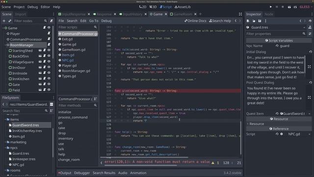Run the project with the Play button
Screen dimensions: 314x177
(271, 7)
